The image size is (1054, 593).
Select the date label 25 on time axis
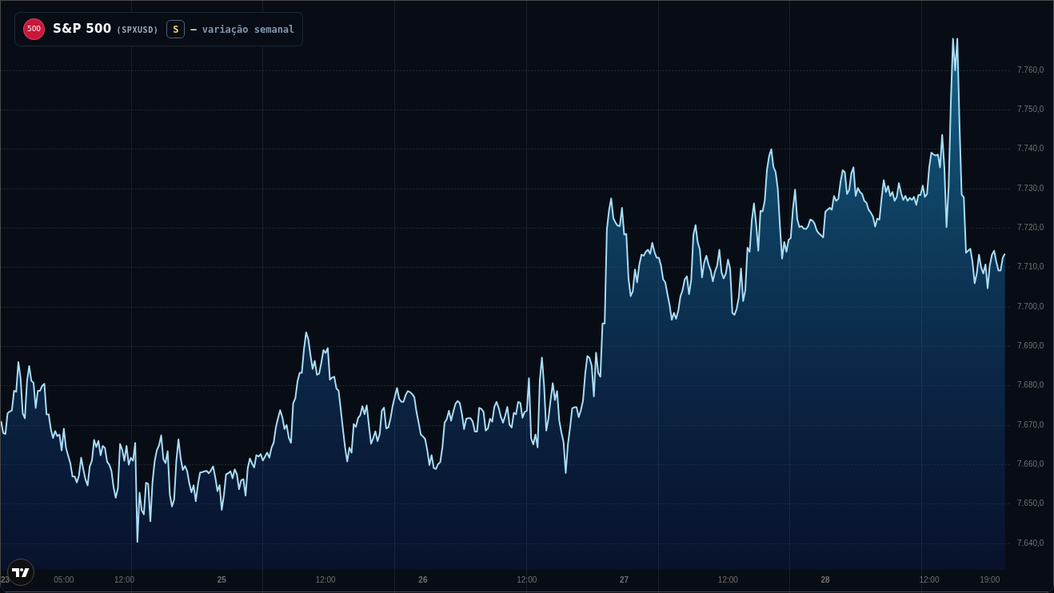pos(222,579)
